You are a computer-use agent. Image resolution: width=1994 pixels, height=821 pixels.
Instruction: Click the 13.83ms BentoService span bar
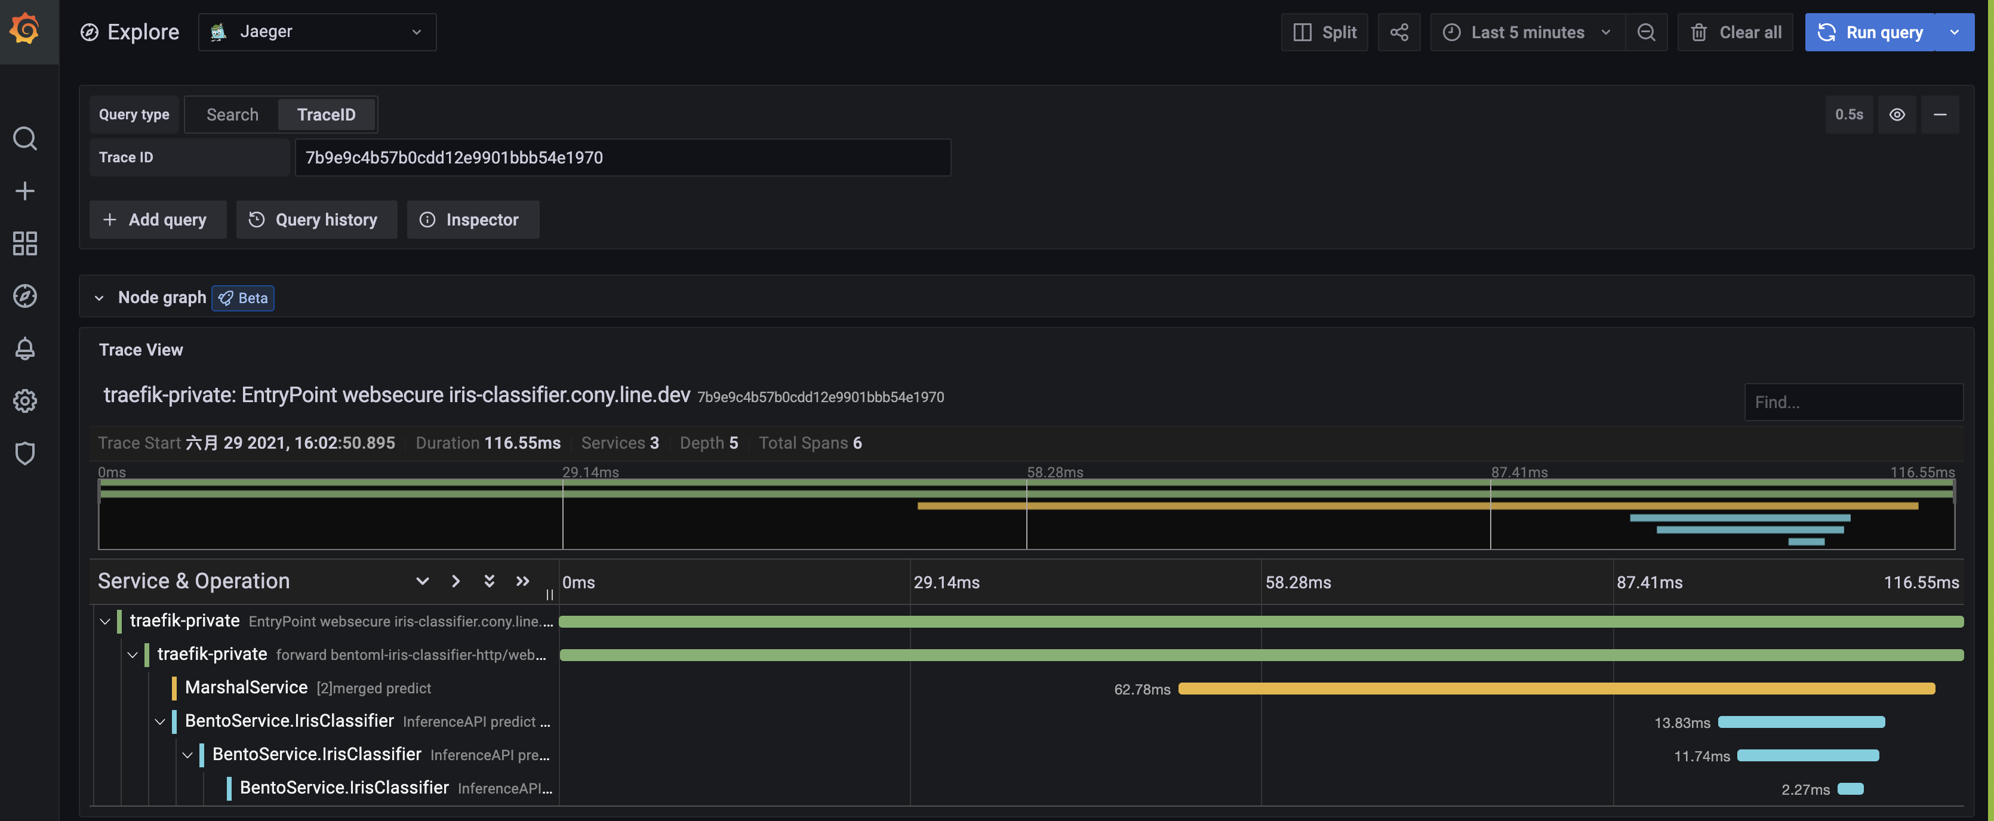[x=1801, y=722]
